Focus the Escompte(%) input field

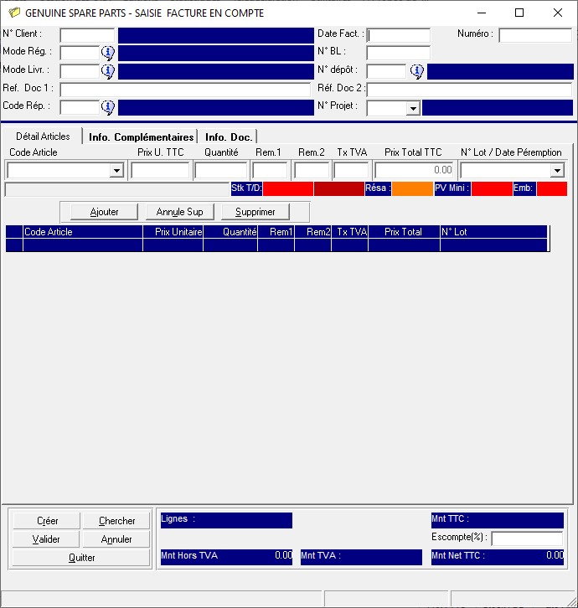pyautogui.click(x=527, y=538)
